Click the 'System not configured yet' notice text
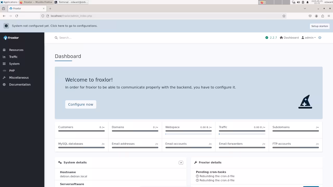Viewport: 333px width, 187px height. click(55, 26)
